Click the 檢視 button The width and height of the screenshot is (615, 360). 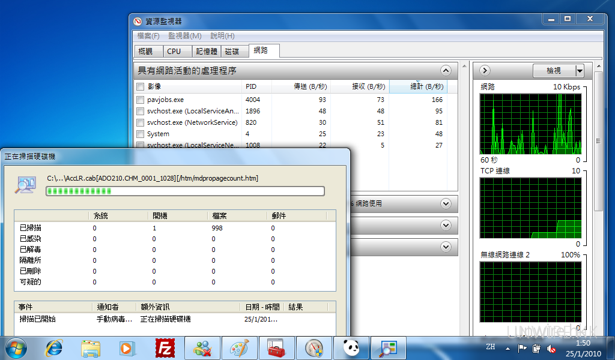coord(554,71)
